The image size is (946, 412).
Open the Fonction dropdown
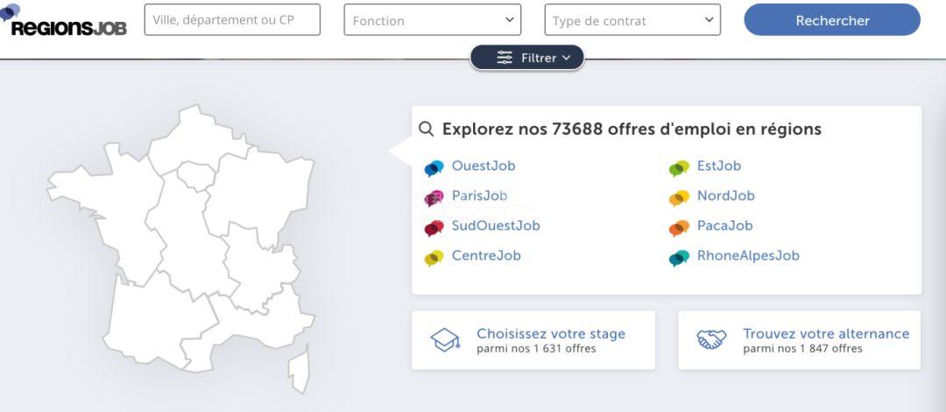pos(433,20)
